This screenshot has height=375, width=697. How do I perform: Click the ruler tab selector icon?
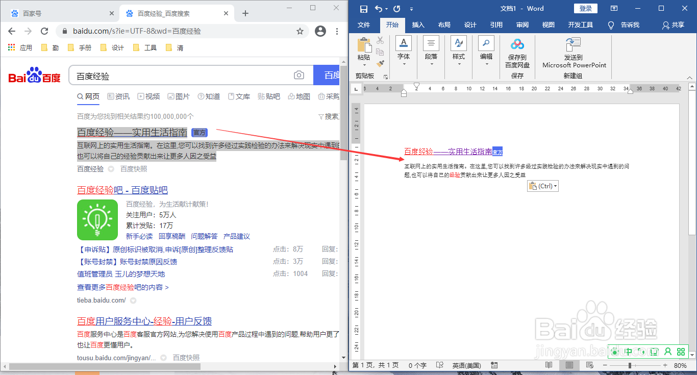(x=356, y=88)
